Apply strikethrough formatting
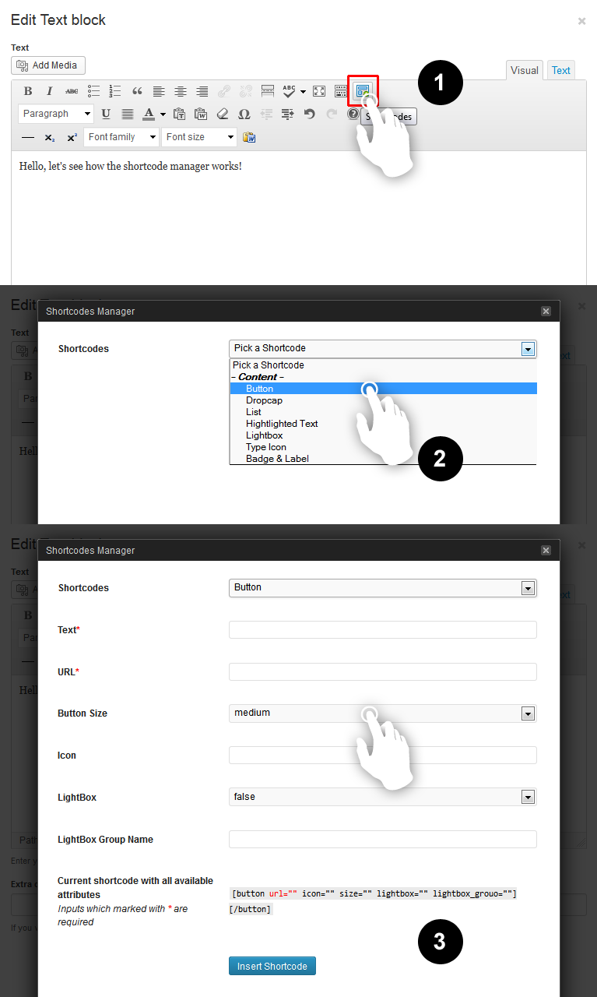The width and height of the screenshot is (597, 997). 72,91
